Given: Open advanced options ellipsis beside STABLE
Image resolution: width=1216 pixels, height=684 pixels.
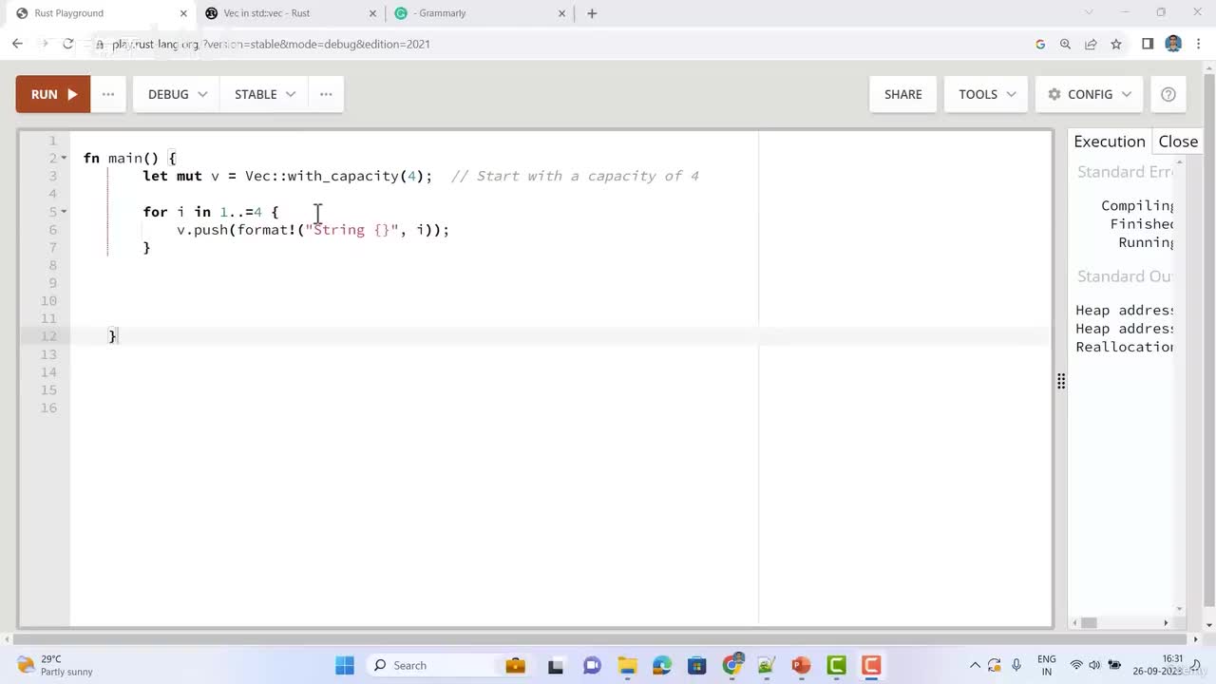Looking at the screenshot, I should click(x=326, y=94).
